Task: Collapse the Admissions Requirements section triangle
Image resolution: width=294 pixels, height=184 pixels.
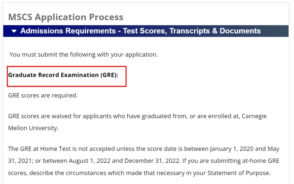Action: 14,31
